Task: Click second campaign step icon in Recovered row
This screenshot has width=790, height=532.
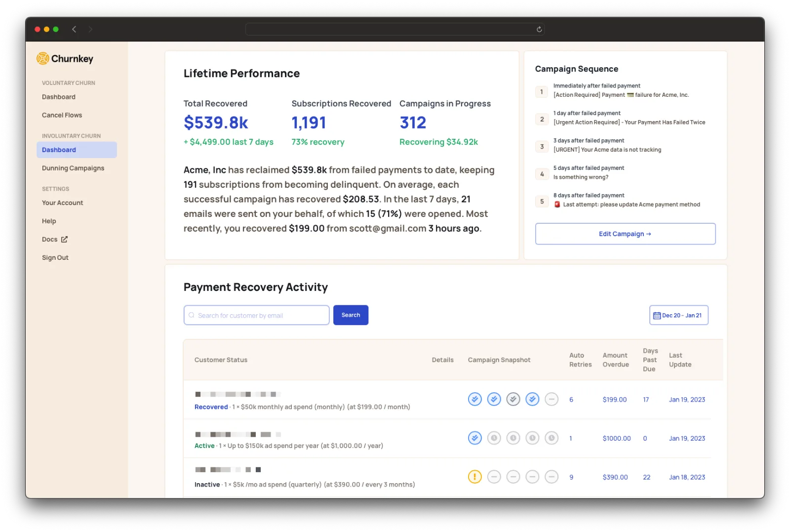Action: 494,399
